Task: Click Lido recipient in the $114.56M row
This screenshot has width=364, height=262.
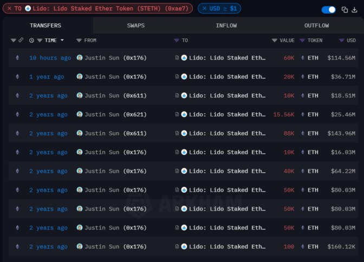Action: coord(227,58)
